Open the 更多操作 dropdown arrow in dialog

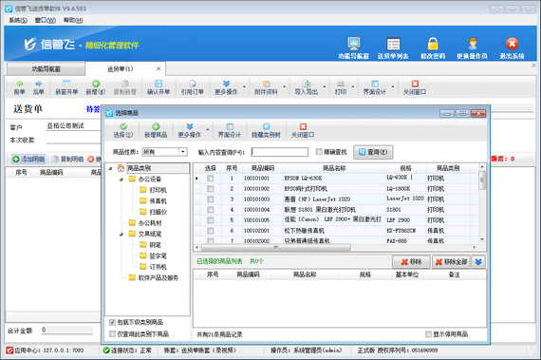tap(208, 130)
